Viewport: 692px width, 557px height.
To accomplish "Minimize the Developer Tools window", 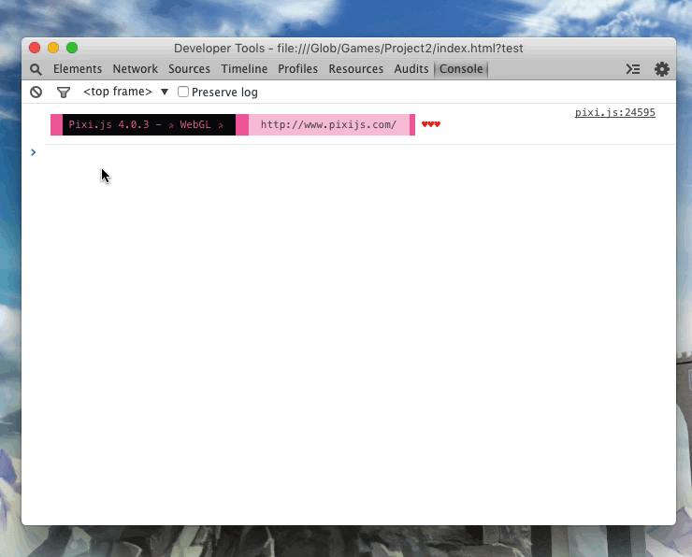I will (53, 48).
